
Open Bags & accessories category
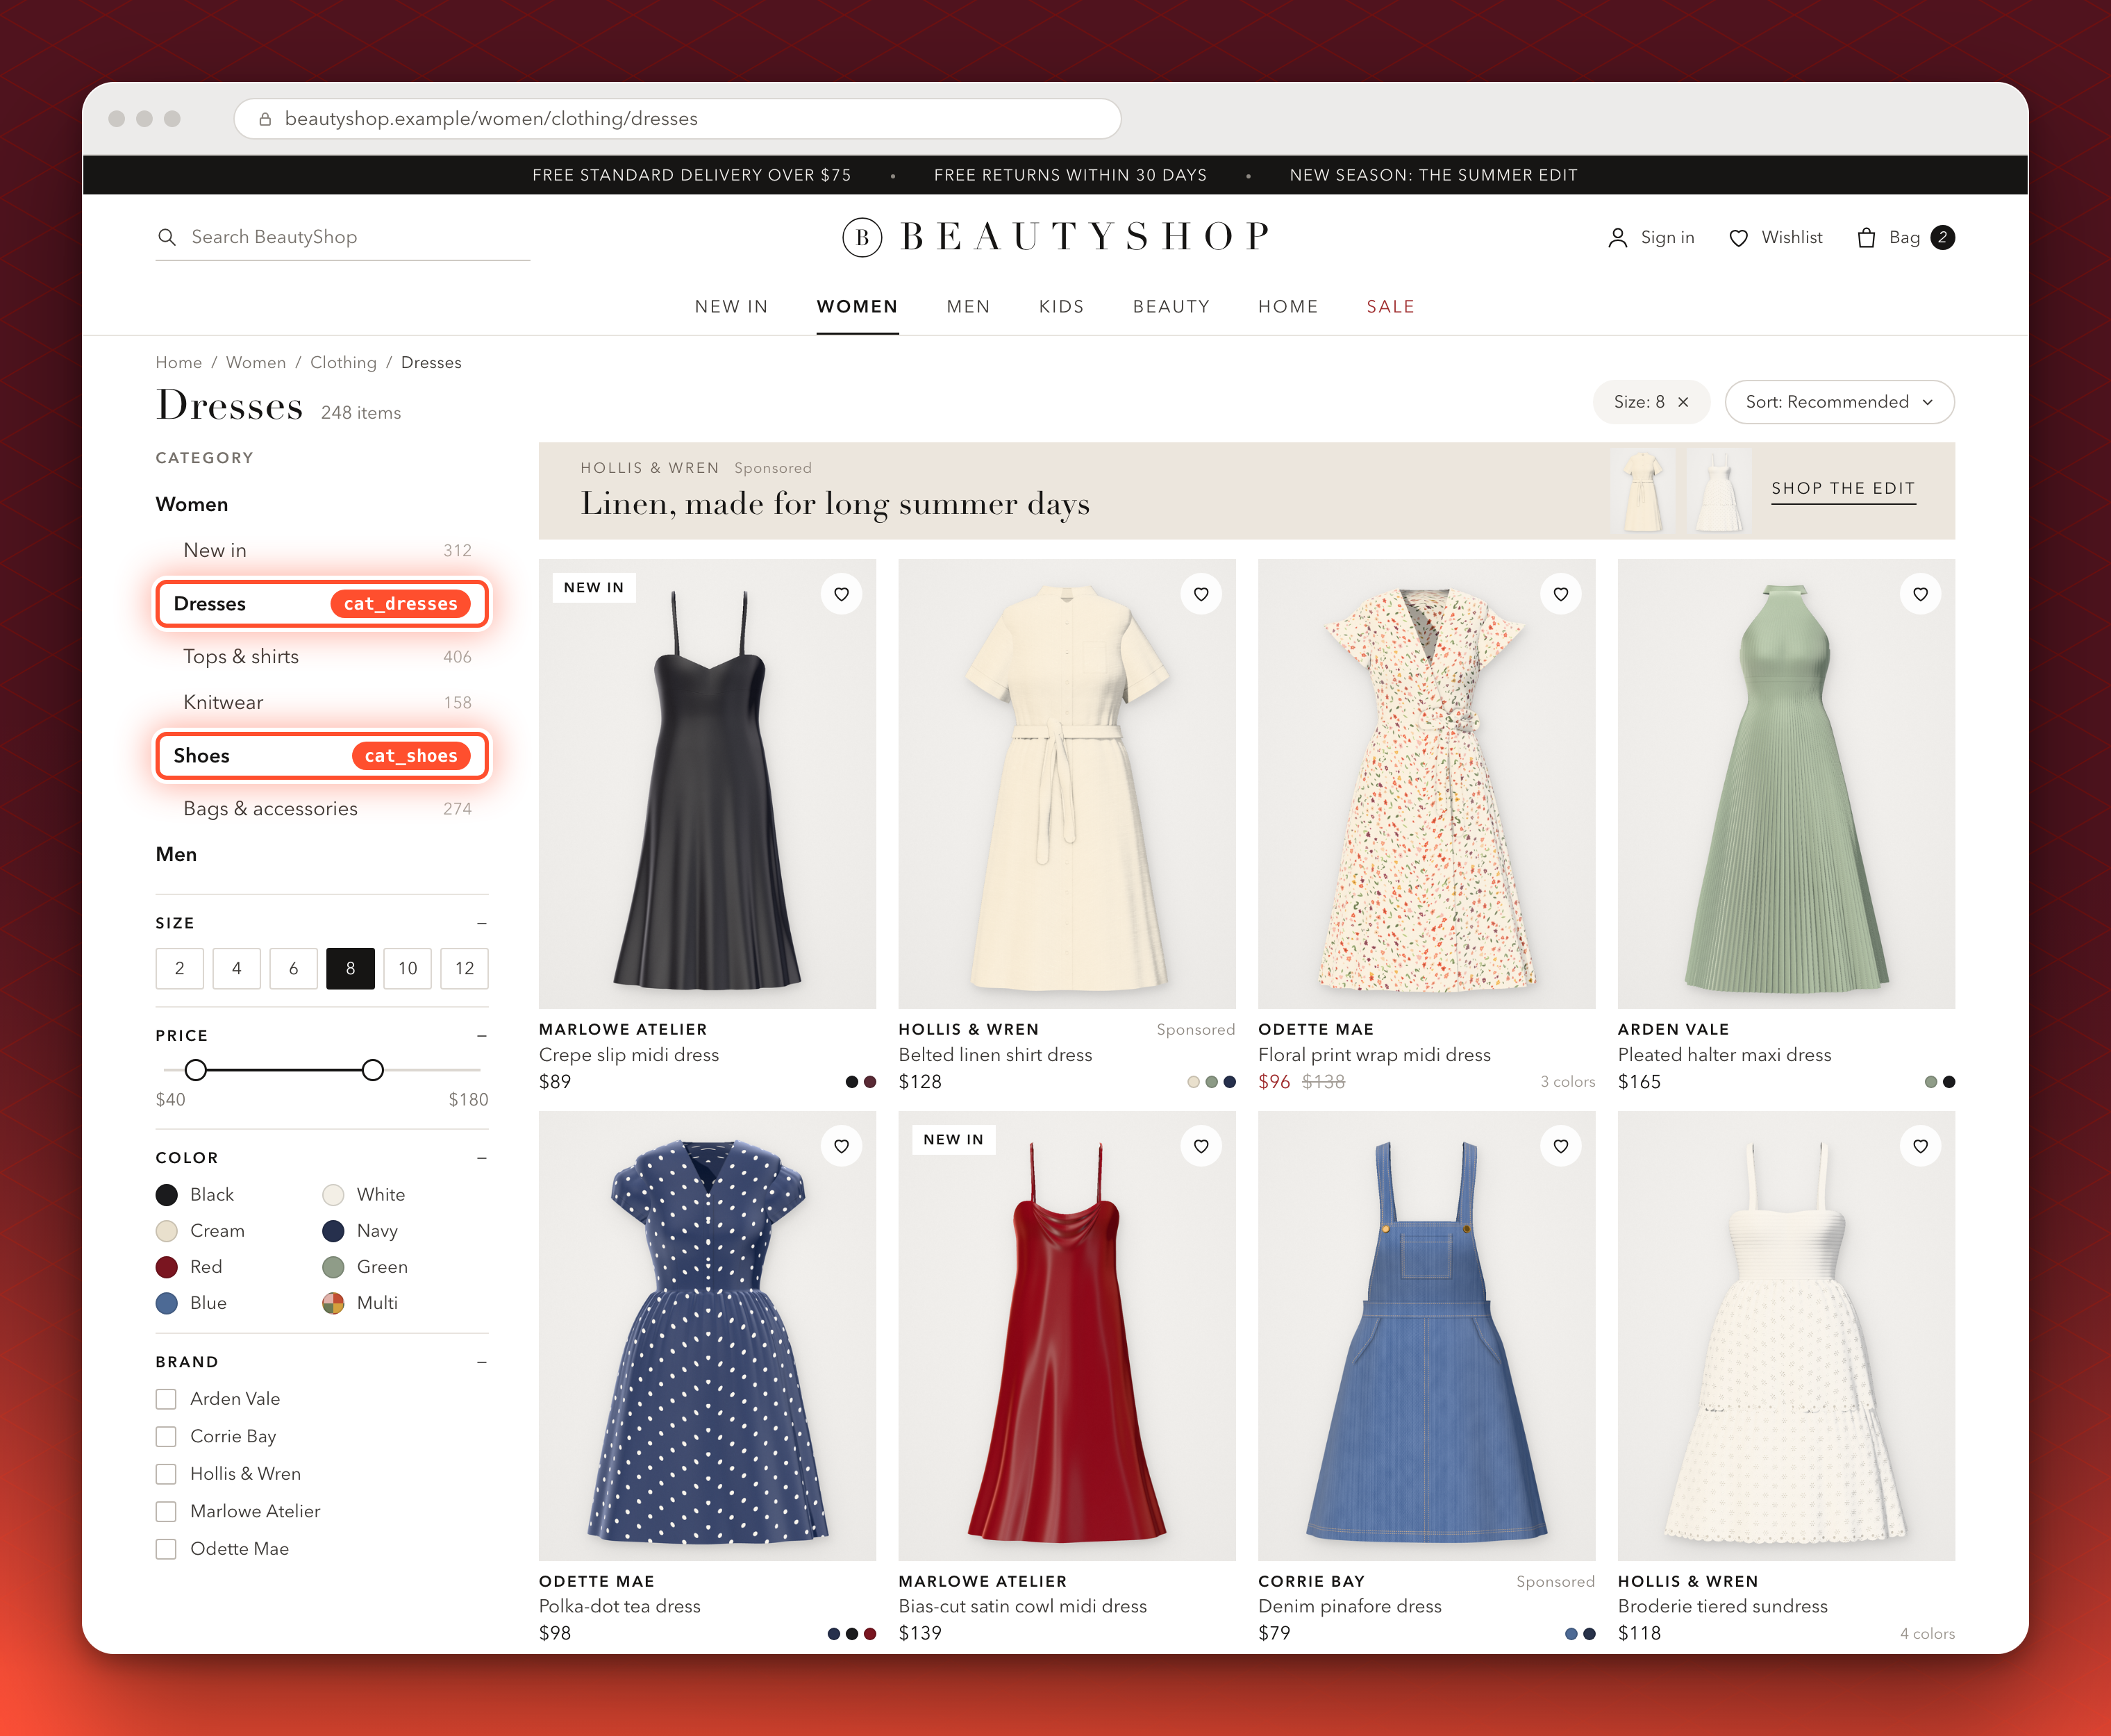click(322, 808)
